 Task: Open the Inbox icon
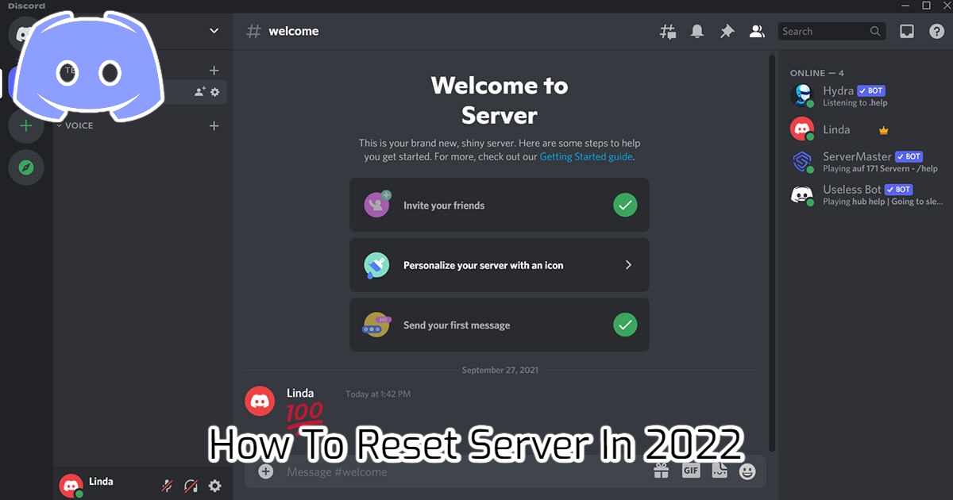point(906,32)
